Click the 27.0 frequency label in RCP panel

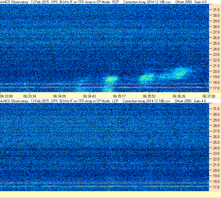(x=216, y=32)
